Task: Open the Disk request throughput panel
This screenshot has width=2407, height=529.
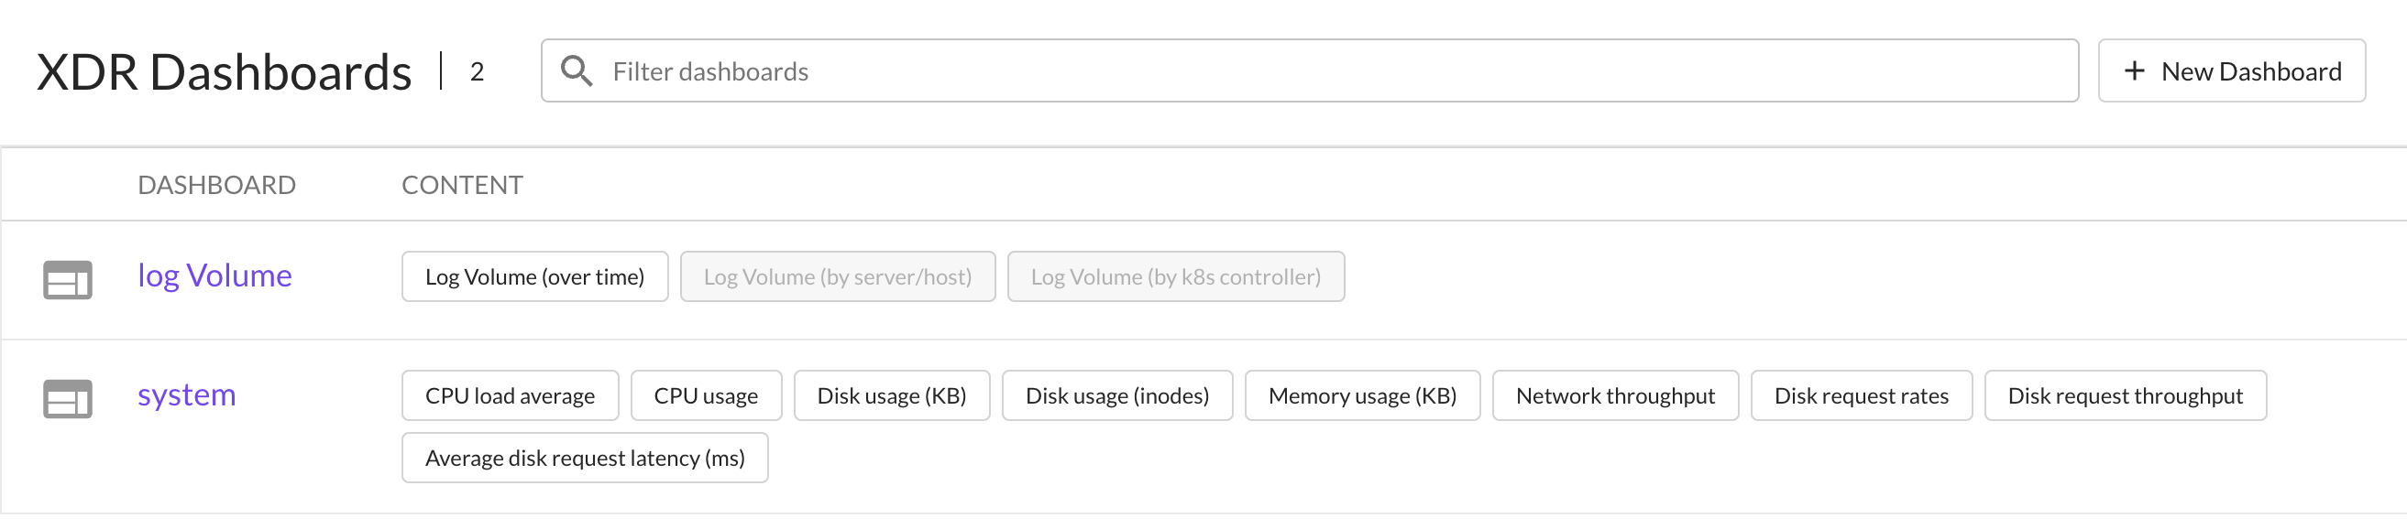Action: pyautogui.click(x=2125, y=395)
